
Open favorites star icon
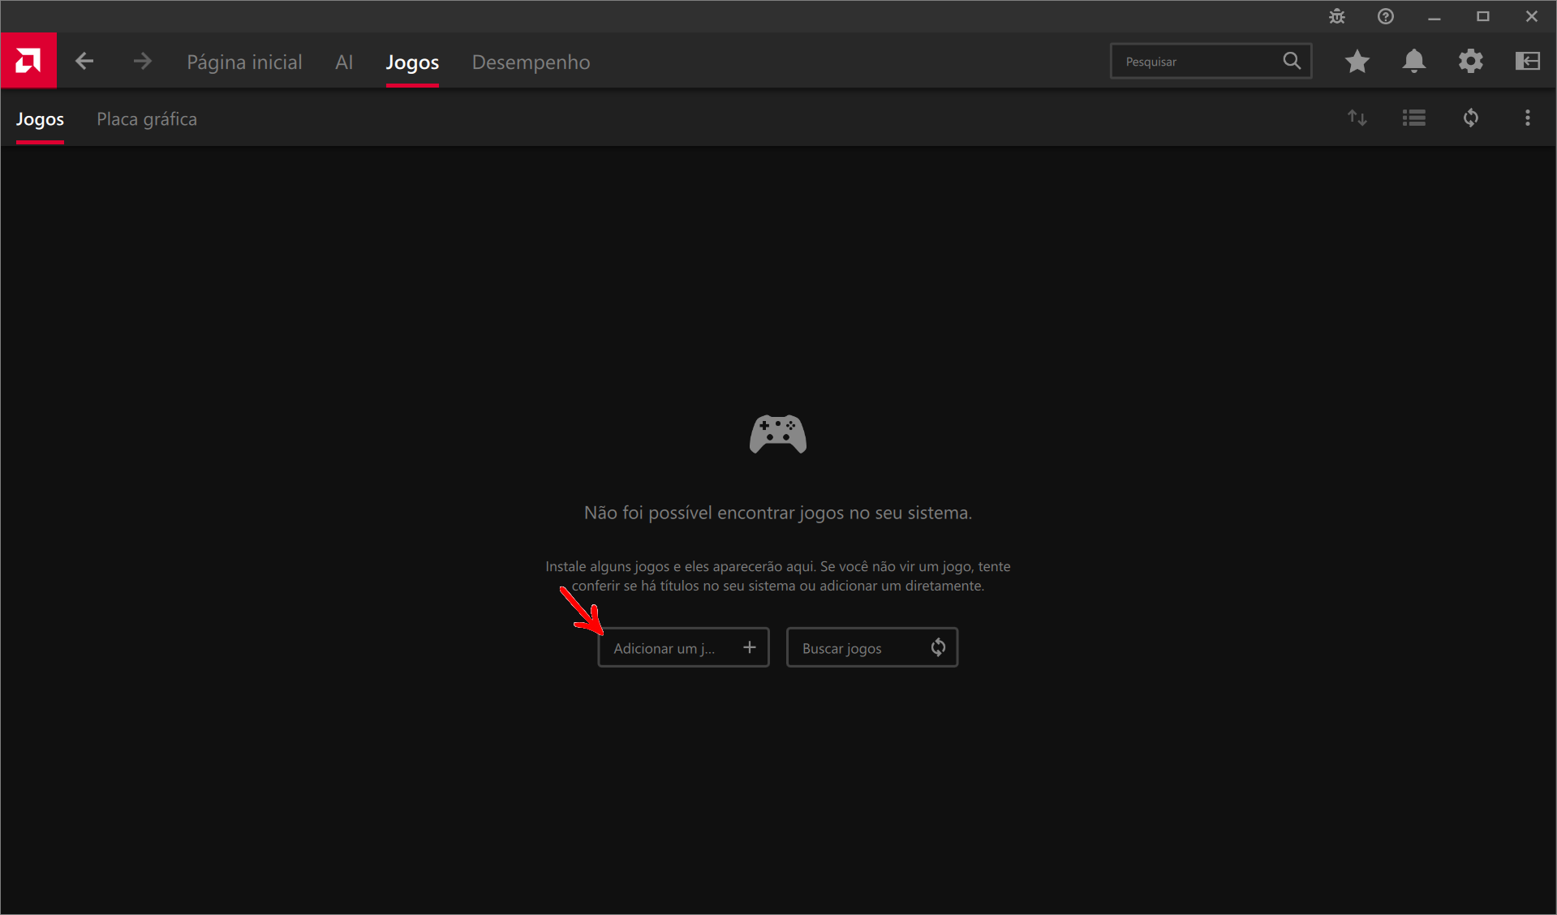tap(1357, 61)
